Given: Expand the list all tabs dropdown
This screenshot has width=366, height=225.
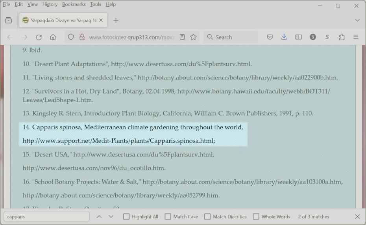Looking at the screenshot, I should tap(357, 20).
